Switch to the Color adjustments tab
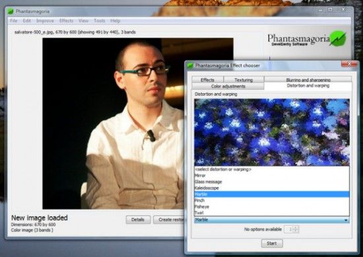 pos(228,86)
